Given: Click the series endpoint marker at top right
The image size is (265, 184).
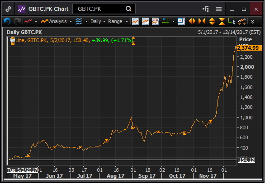Looking at the screenshot, I should point(237,48).
